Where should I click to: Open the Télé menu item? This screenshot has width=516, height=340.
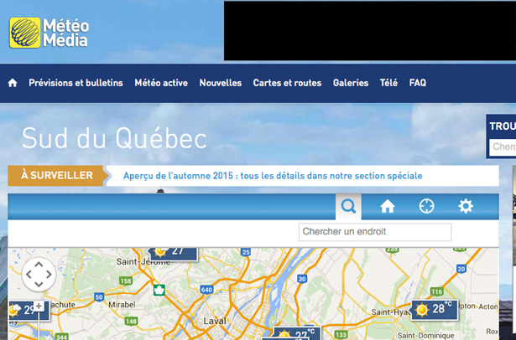point(388,83)
